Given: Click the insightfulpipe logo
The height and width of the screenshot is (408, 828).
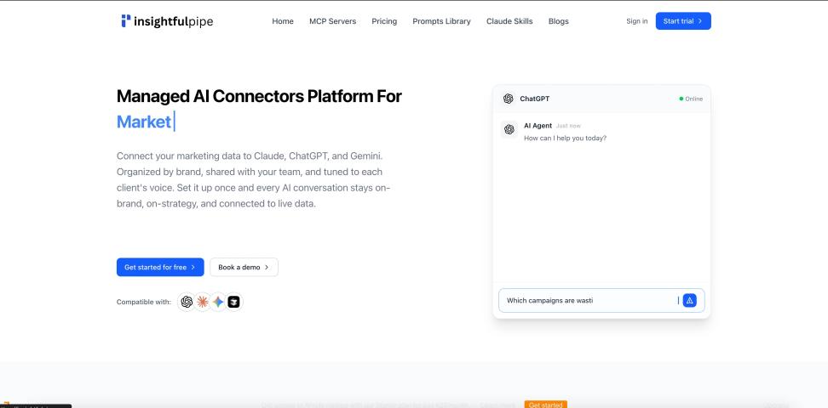Looking at the screenshot, I should point(166,21).
